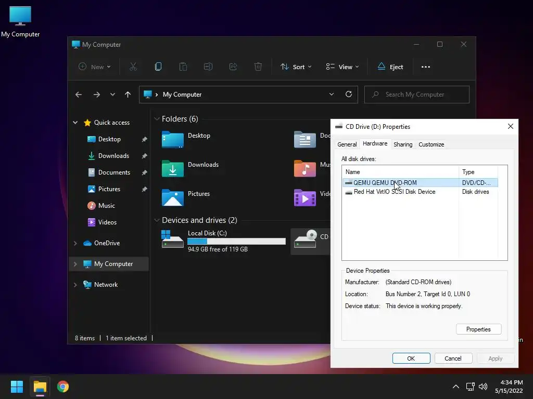This screenshot has height=399, width=533.
Task: Click the Delete trash icon in toolbar
Action: [x=258, y=67]
